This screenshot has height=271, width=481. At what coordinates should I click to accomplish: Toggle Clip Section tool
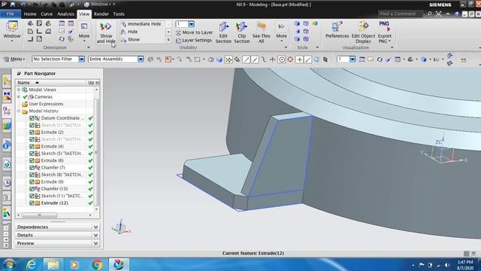[242, 32]
